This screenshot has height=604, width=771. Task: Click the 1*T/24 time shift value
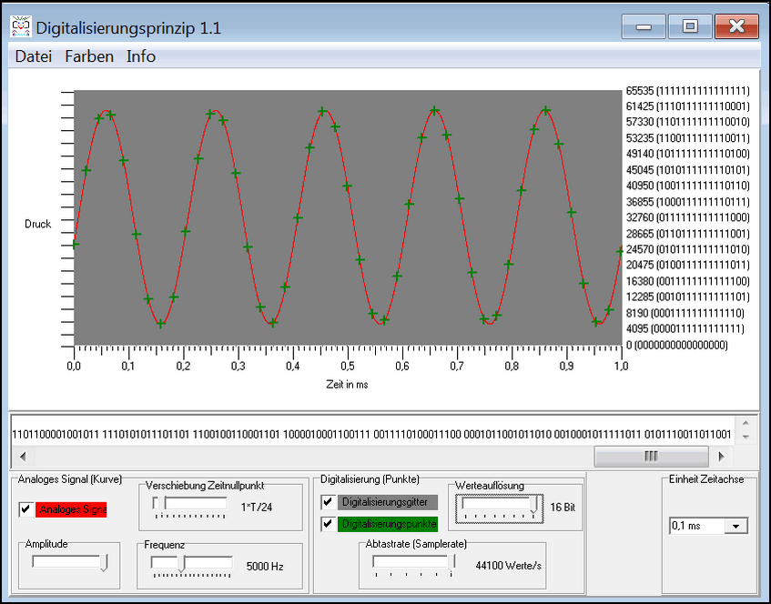(x=257, y=508)
